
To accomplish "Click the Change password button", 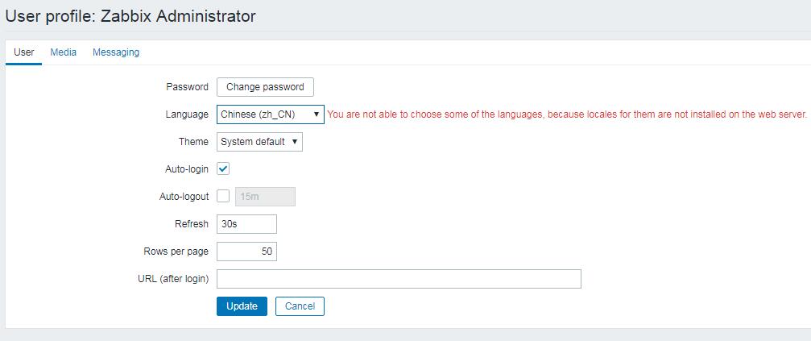I will pyautogui.click(x=265, y=87).
